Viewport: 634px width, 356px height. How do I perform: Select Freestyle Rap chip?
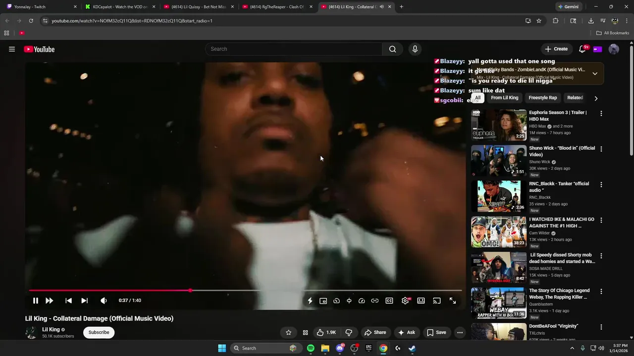[543, 98]
